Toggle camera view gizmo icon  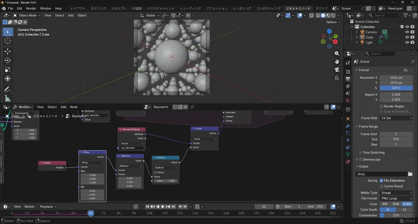pyautogui.click(x=337, y=69)
